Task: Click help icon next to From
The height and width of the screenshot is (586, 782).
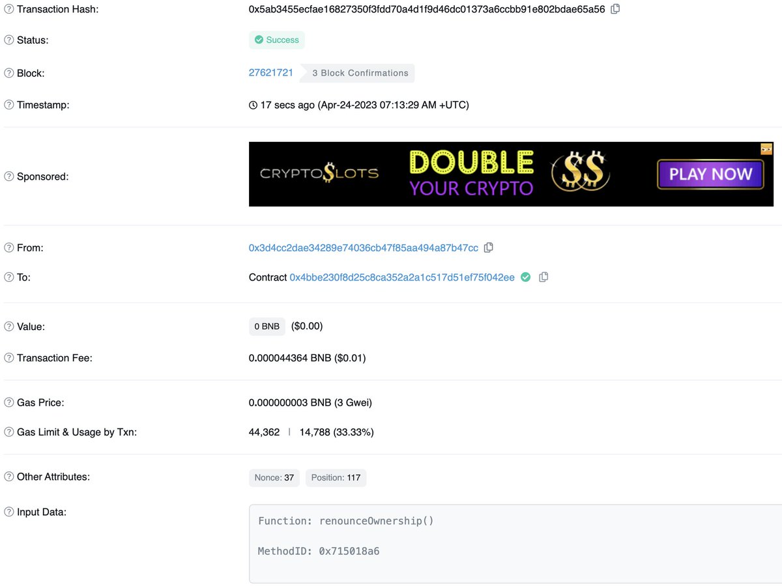Action: click(9, 247)
